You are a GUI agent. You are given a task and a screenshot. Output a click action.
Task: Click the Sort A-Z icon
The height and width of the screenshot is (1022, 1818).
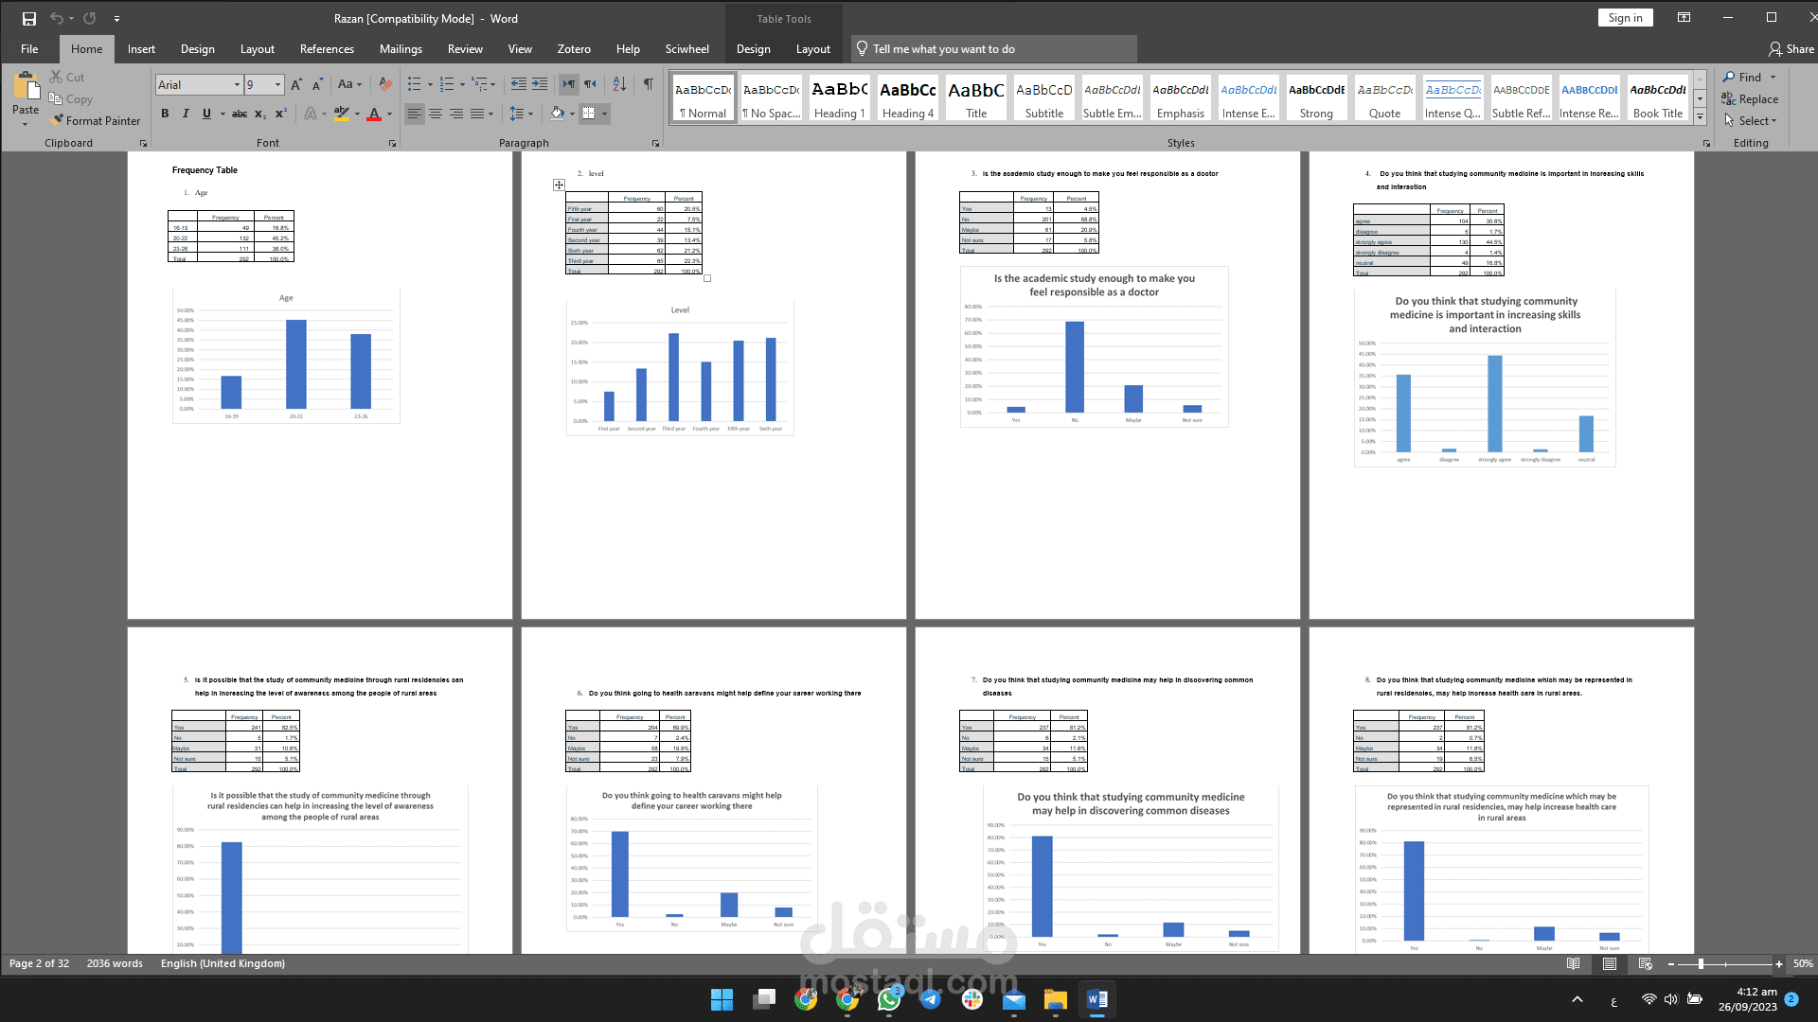[619, 84]
